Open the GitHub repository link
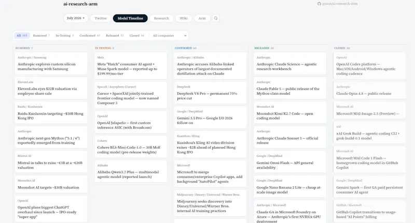415x223 pixels. tap(338, 4)
